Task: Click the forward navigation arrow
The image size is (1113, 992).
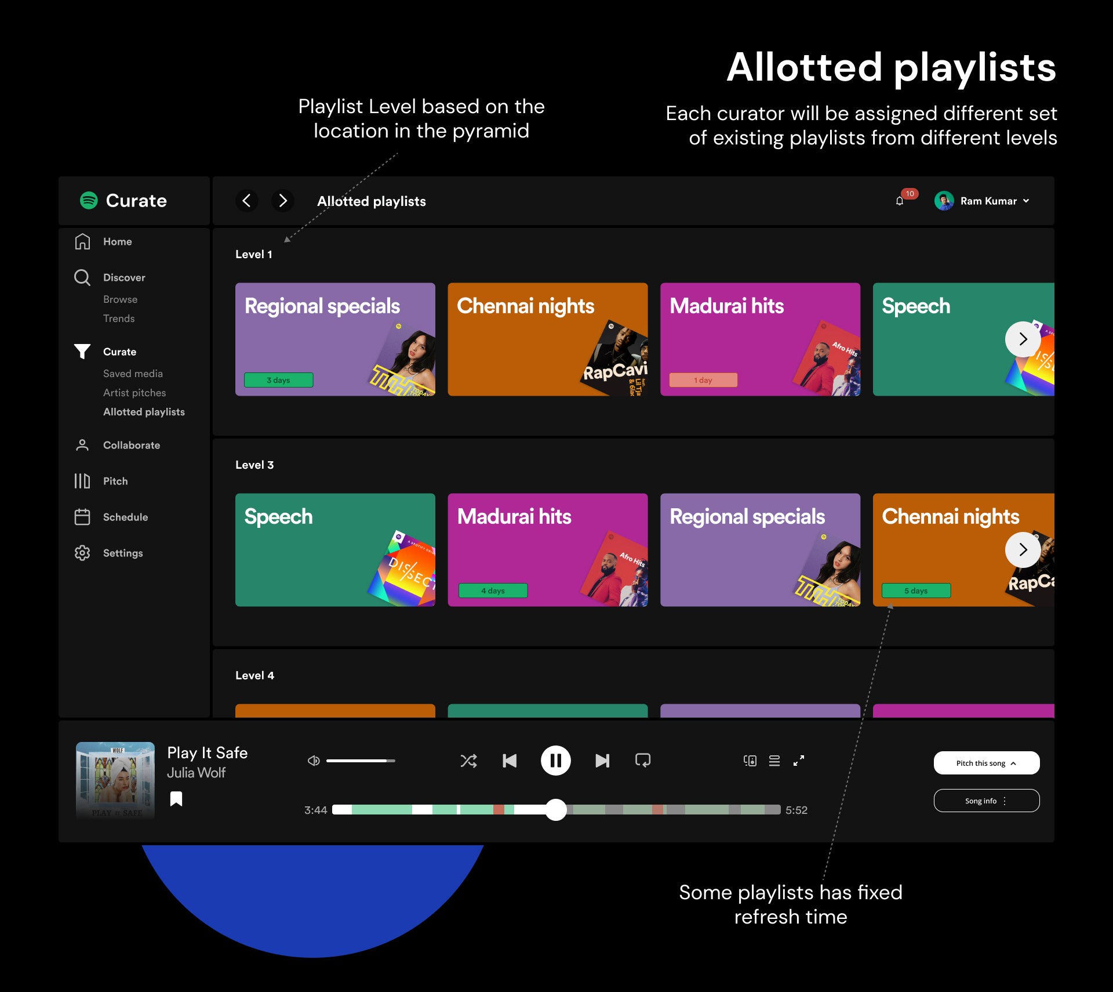Action: 283,201
